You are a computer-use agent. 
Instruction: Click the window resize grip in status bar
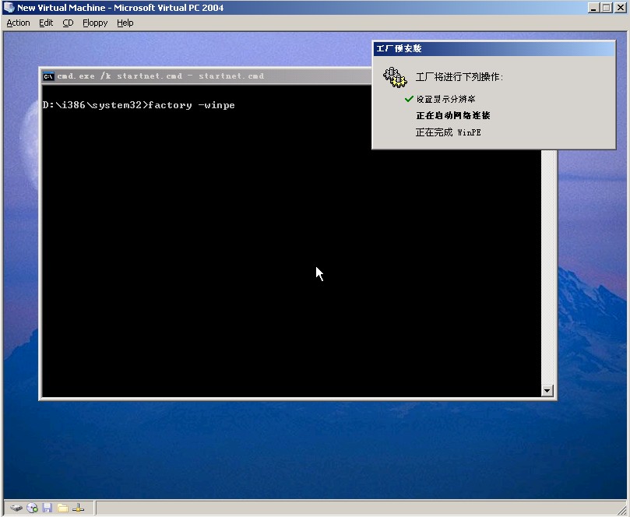[x=621, y=509]
